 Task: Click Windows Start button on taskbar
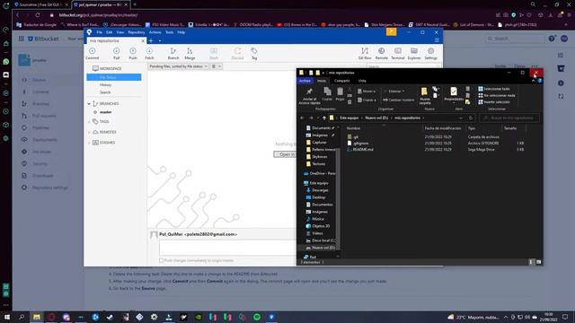[x=6, y=317]
